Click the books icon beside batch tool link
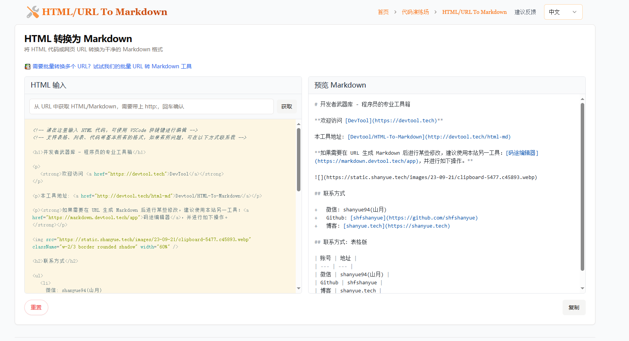 pos(27,67)
